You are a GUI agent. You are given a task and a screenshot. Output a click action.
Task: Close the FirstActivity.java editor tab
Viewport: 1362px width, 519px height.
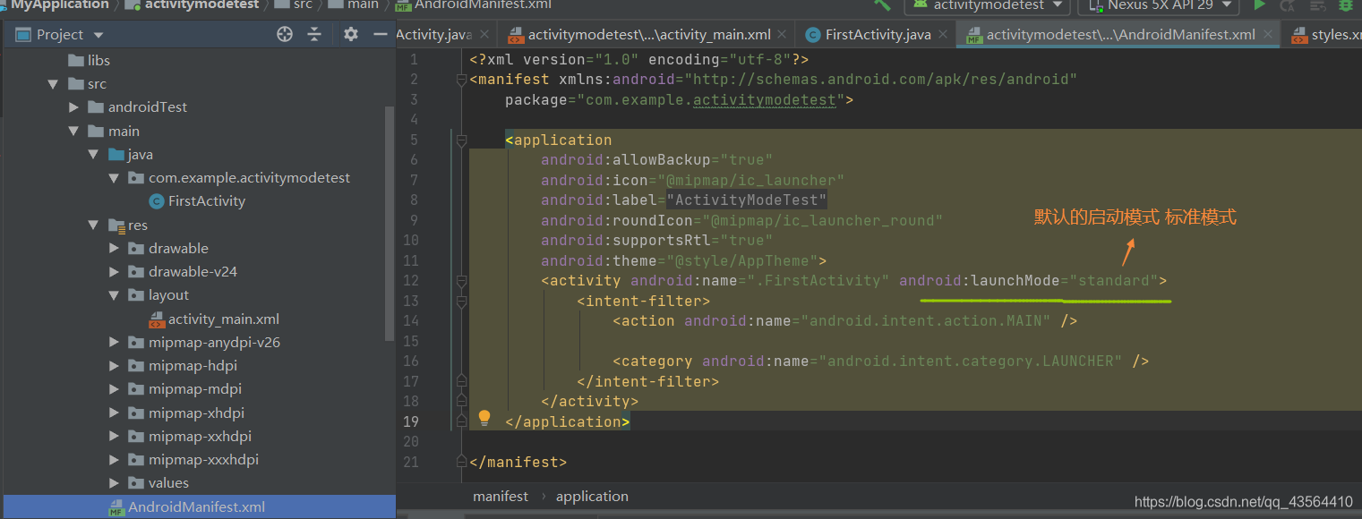point(943,34)
